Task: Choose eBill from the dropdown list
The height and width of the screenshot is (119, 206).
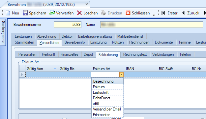Action: coord(107,104)
